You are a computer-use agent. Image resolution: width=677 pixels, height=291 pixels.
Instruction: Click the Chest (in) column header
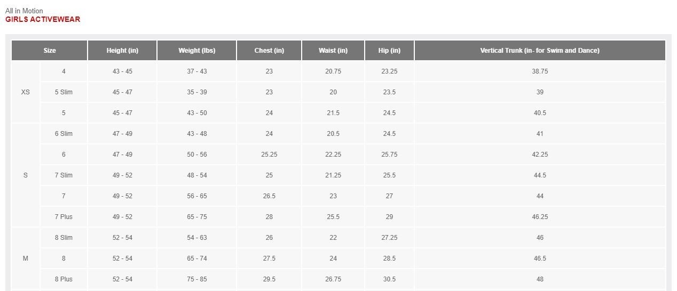click(269, 51)
